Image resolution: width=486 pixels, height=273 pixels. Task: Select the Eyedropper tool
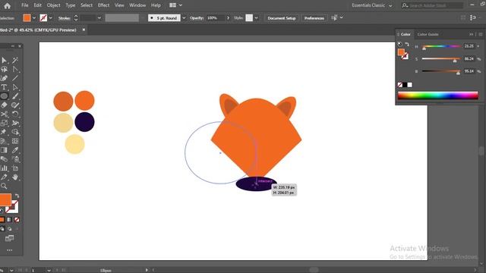click(x=15, y=150)
